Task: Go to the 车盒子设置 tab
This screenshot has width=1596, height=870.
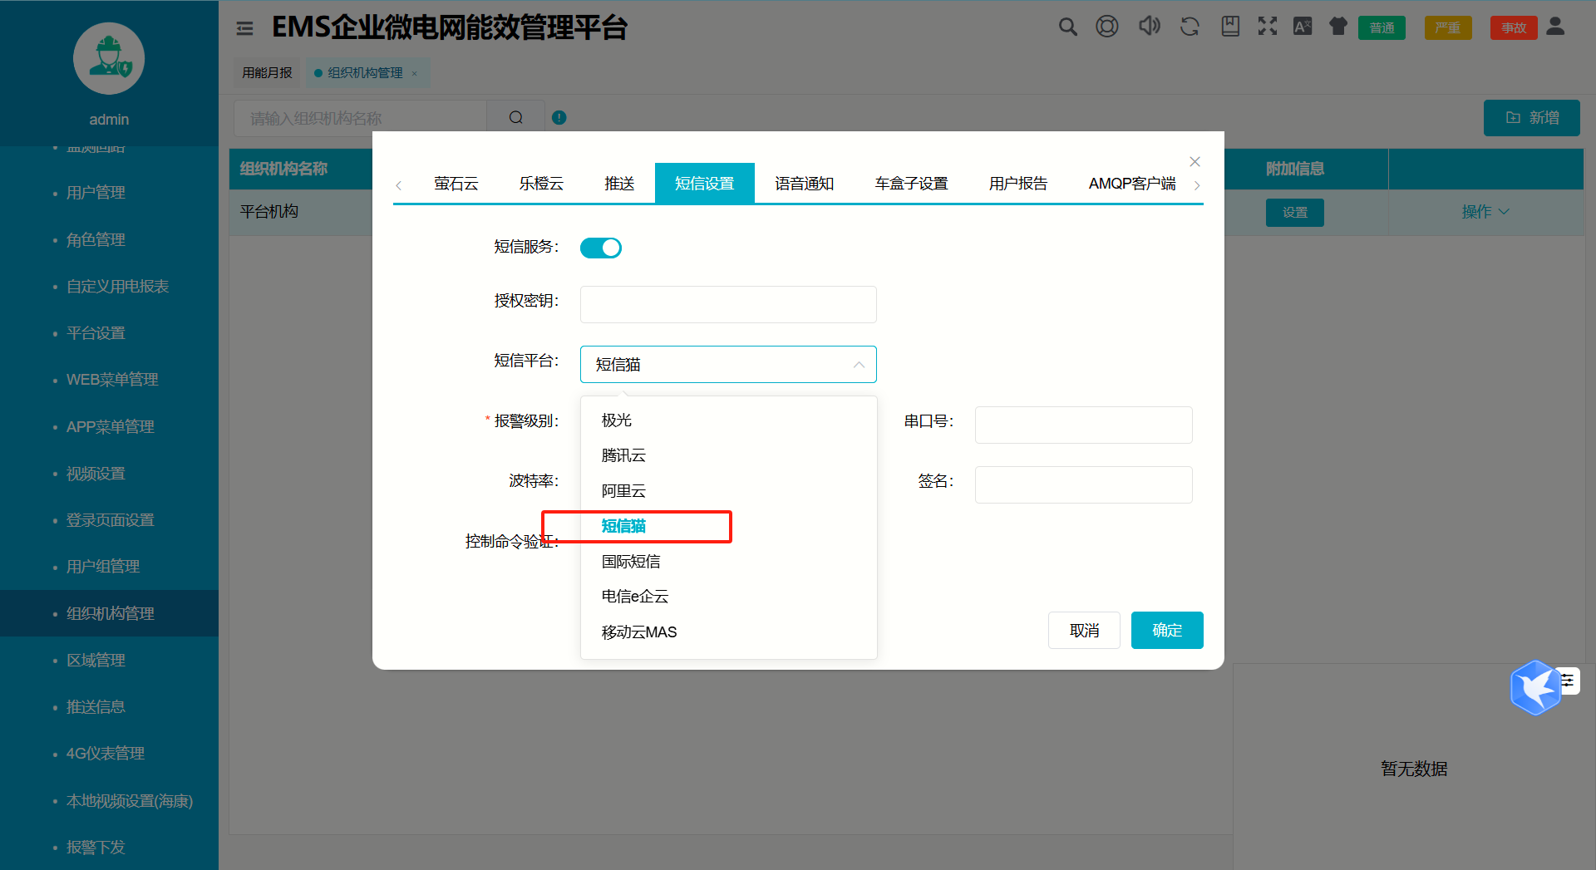Action: [x=911, y=184]
